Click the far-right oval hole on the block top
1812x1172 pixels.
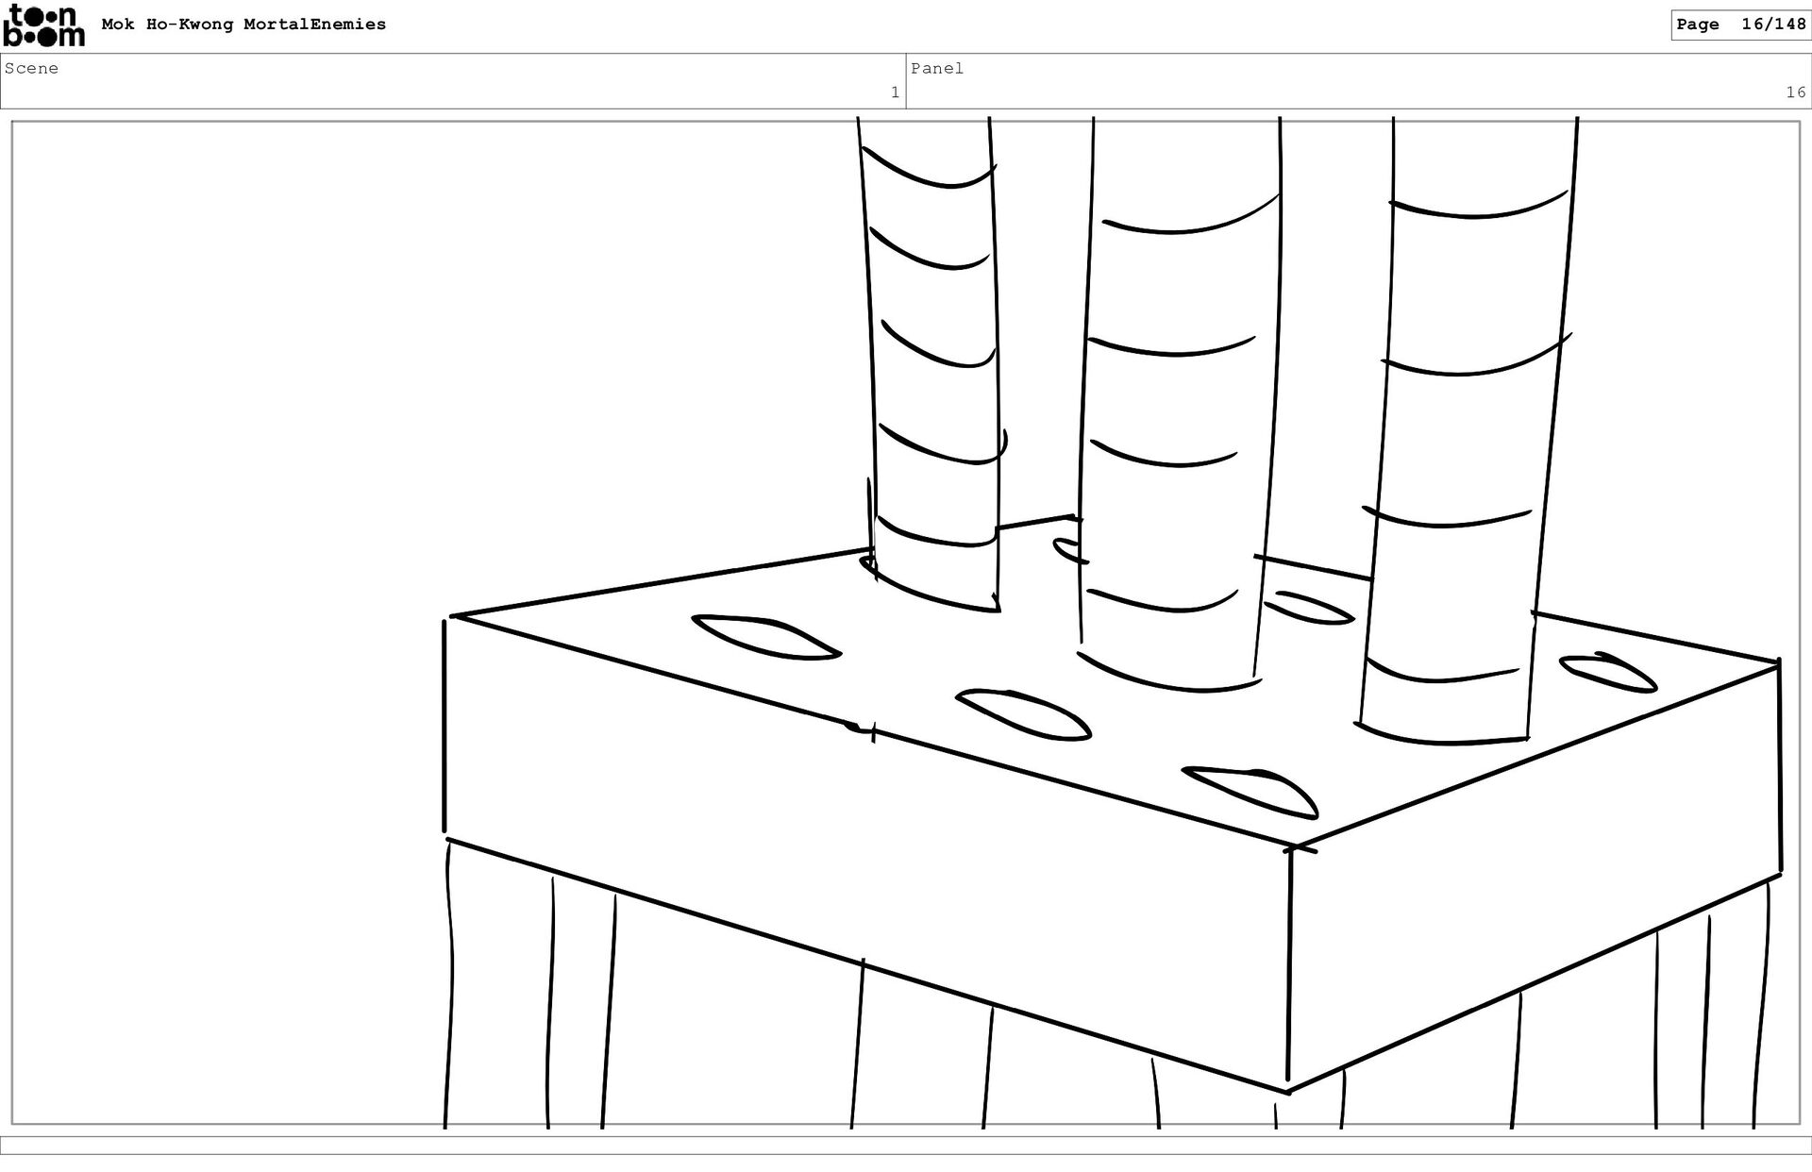click(1606, 672)
